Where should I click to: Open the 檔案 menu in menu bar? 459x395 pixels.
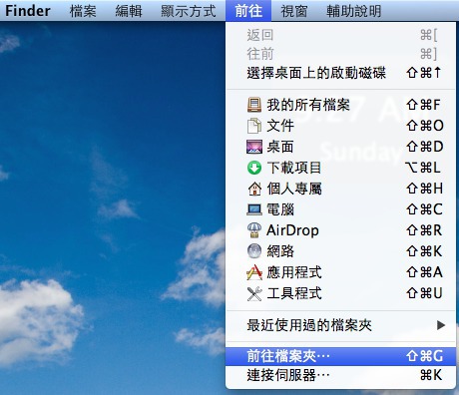83,11
